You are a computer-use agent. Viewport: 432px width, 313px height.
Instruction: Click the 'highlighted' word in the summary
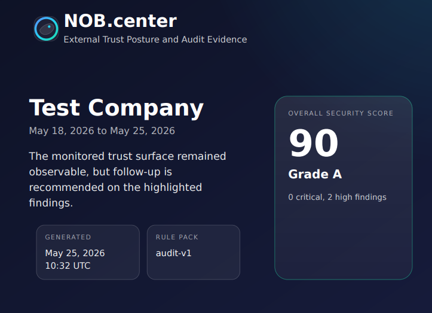(173, 187)
